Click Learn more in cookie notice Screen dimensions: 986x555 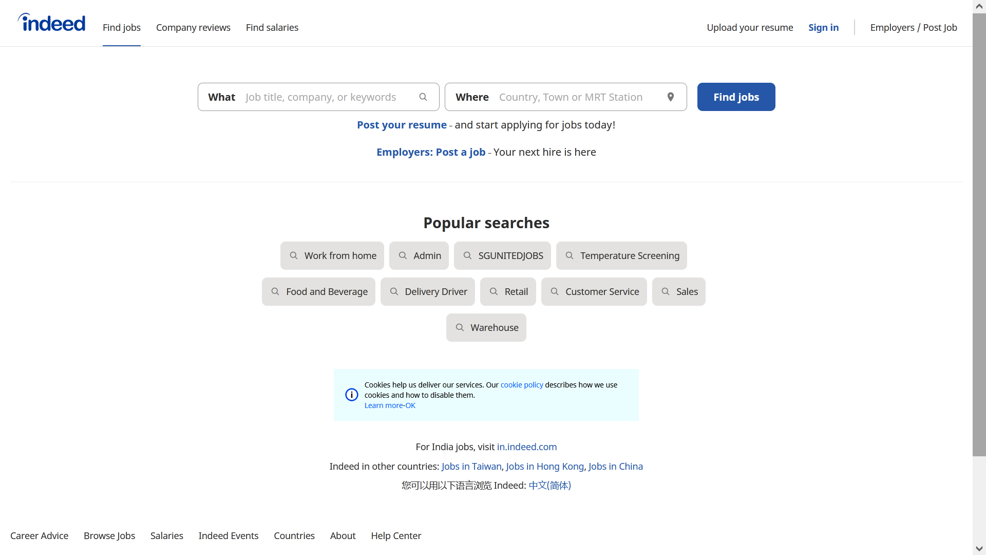pos(384,405)
